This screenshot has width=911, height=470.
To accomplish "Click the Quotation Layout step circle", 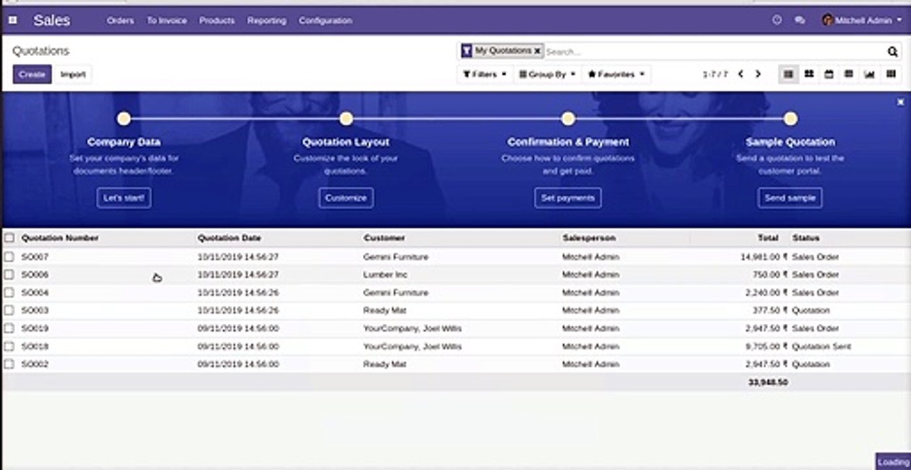I will pyautogui.click(x=347, y=119).
